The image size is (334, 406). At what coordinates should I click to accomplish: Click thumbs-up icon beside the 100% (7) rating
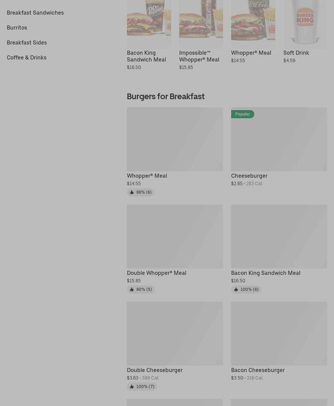[x=132, y=387]
